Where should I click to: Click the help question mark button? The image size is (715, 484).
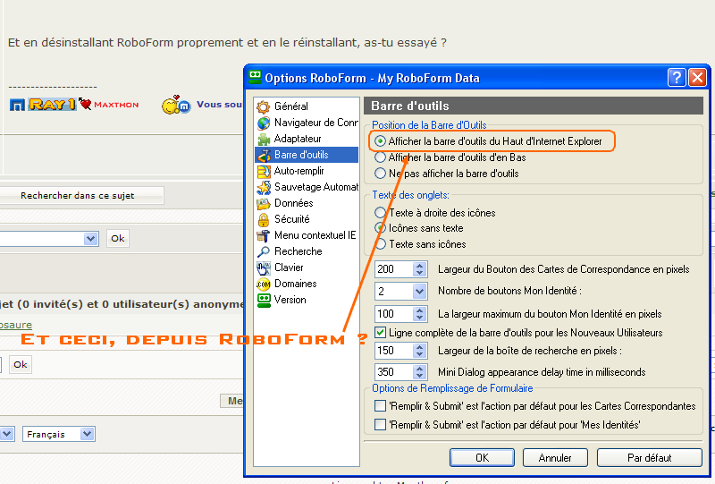pos(677,78)
